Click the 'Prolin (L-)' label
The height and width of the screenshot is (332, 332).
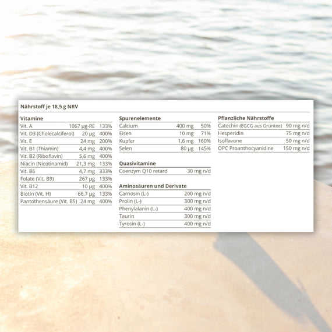coord(130,201)
